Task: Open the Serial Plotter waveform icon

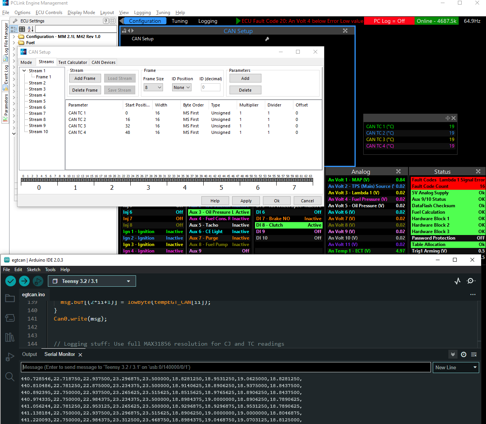Action: 458,281
